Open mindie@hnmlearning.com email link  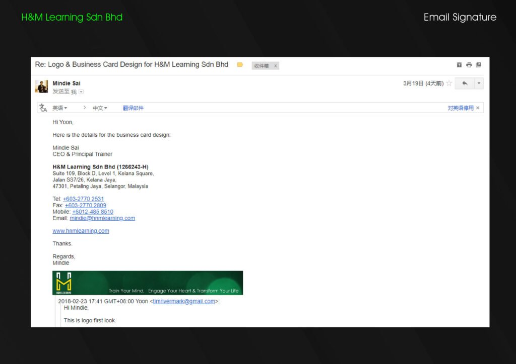pyautogui.click(x=102, y=218)
